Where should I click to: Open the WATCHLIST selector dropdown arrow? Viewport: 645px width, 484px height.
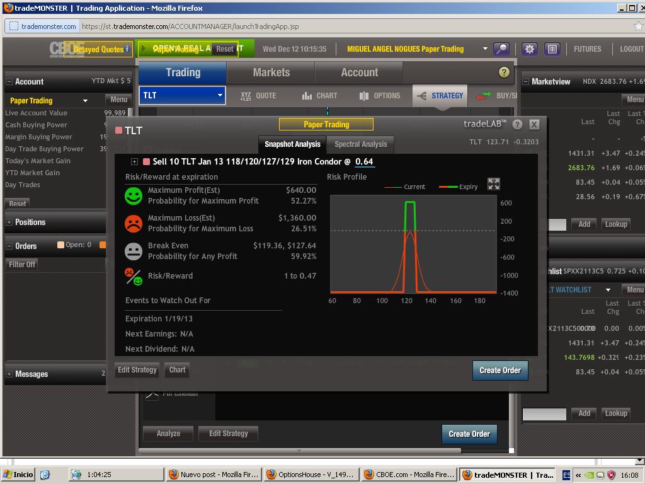click(608, 290)
